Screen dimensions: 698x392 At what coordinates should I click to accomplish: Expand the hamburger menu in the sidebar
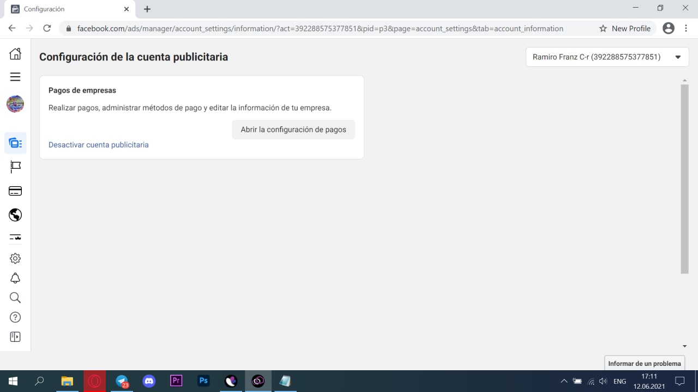click(15, 77)
